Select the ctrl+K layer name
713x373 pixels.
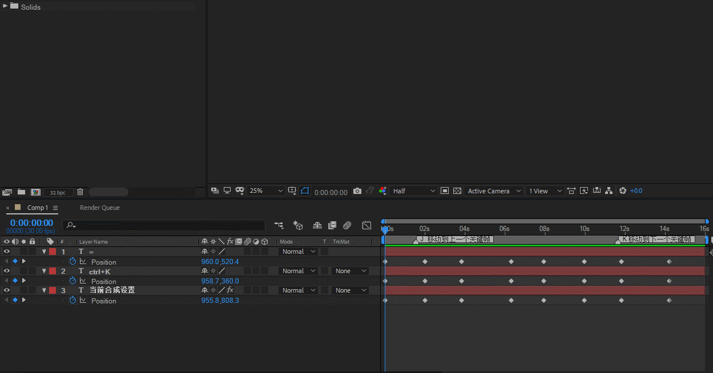[99, 271]
